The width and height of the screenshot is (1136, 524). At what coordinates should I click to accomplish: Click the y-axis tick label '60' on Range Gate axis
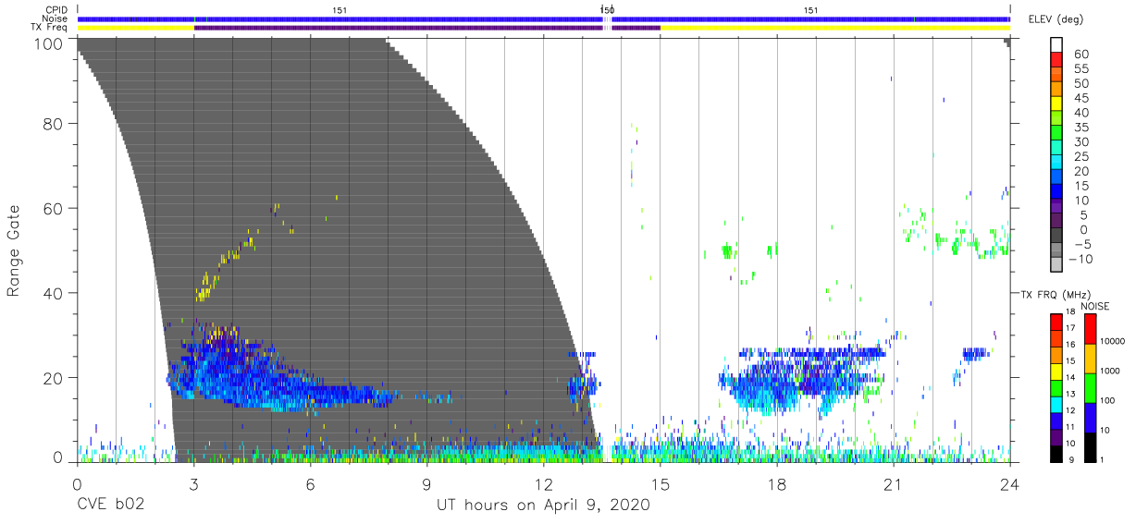(55, 208)
